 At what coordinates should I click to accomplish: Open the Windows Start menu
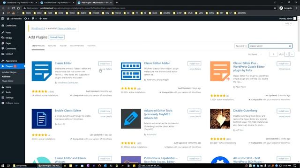tap(3, 166)
